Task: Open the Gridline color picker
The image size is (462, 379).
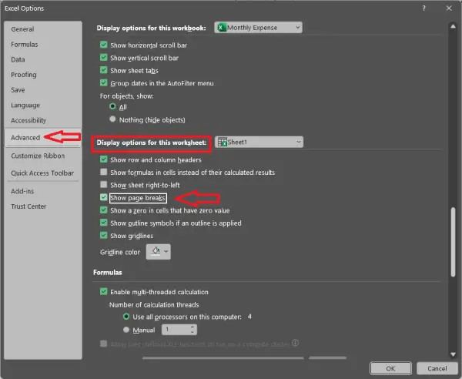Action: pos(158,252)
